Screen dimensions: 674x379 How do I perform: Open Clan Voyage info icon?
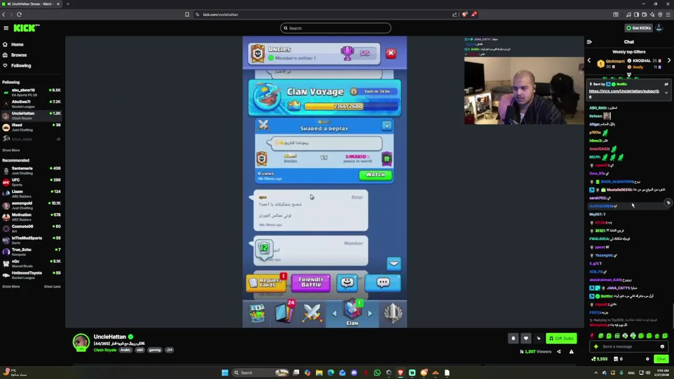[x=354, y=92]
